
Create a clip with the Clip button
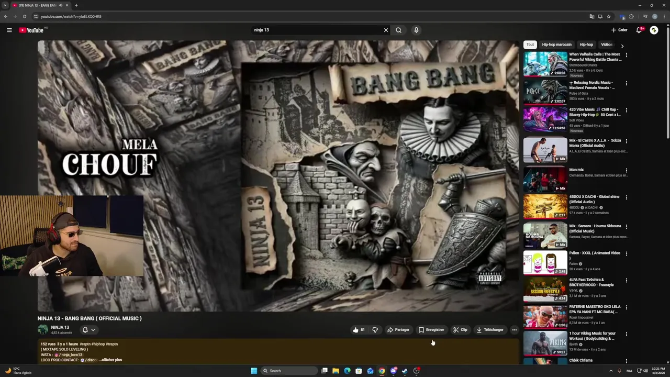click(460, 330)
